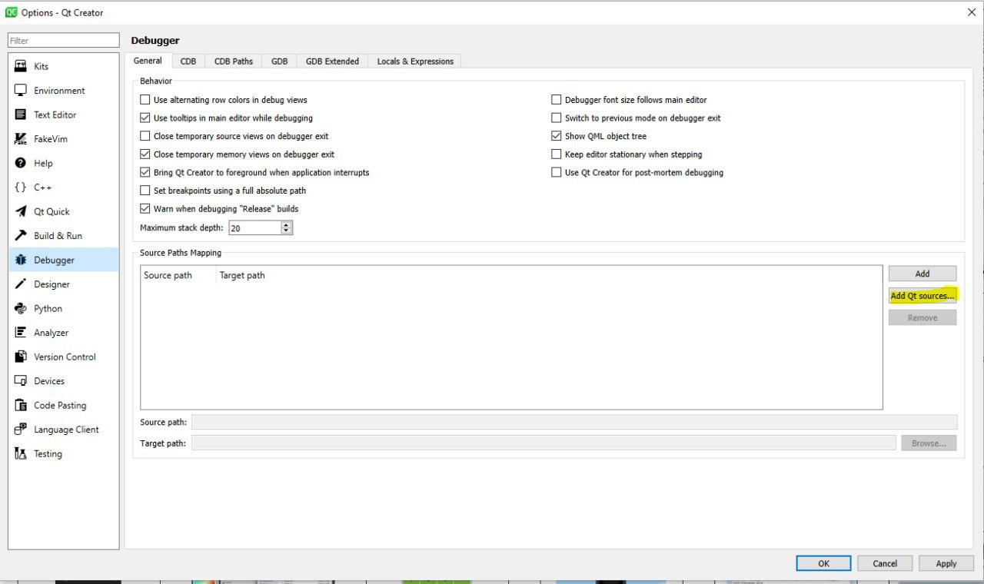Close the Options dialog window
Screen dimensions: 984x584
click(x=971, y=12)
